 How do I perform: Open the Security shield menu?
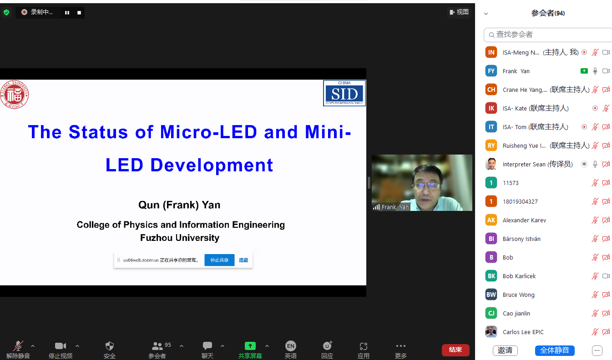click(x=110, y=349)
